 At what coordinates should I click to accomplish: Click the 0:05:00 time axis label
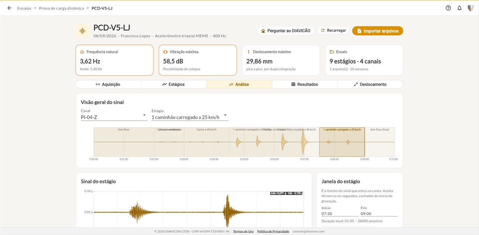pyautogui.click(x=244, y=159)
